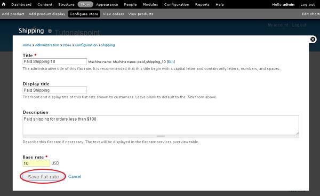Click the Home breadcrumb link
The height and width of the screenshot is (196, 320).
click(27, 45)
